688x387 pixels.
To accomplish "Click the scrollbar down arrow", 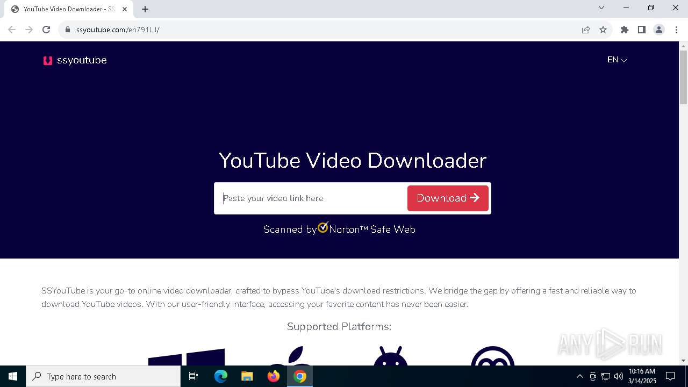I will 683,361.
